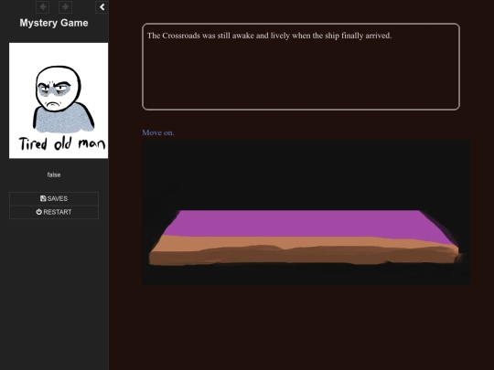The width and height of the screenshot is (494, 370).
Task: Click the 'Move on.' link
Action: (158, 132)
